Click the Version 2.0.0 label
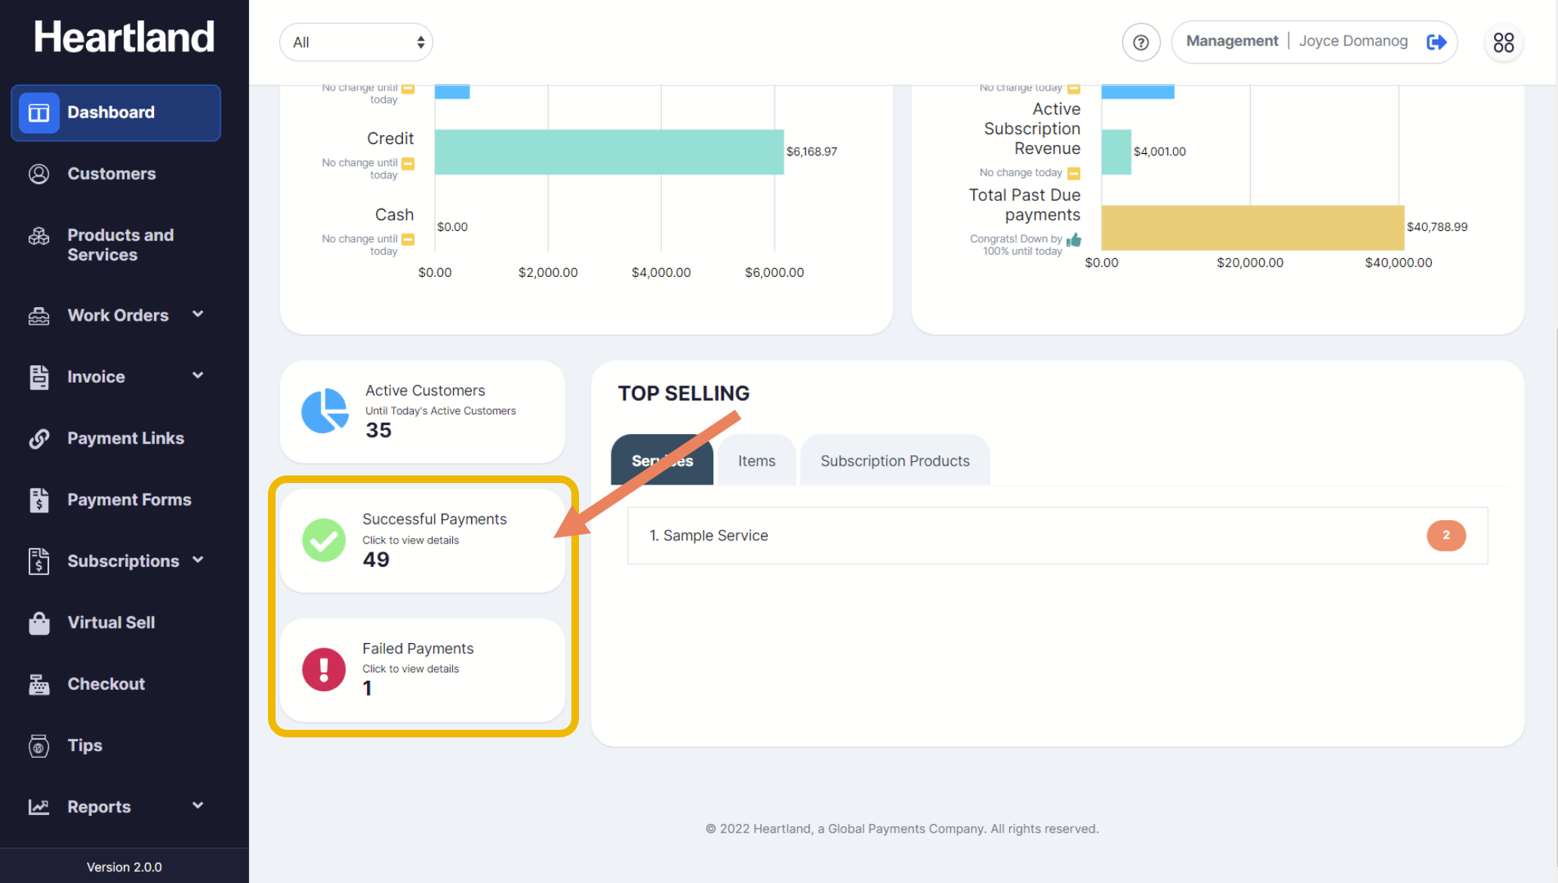The height and width of the screenshot is (883, 1558). [x=125, y=867]
